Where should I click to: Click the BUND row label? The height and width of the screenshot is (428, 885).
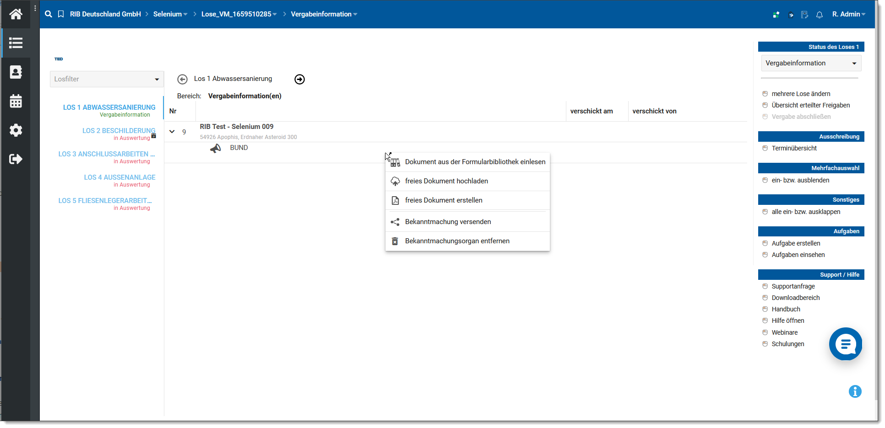pos(239,148)
